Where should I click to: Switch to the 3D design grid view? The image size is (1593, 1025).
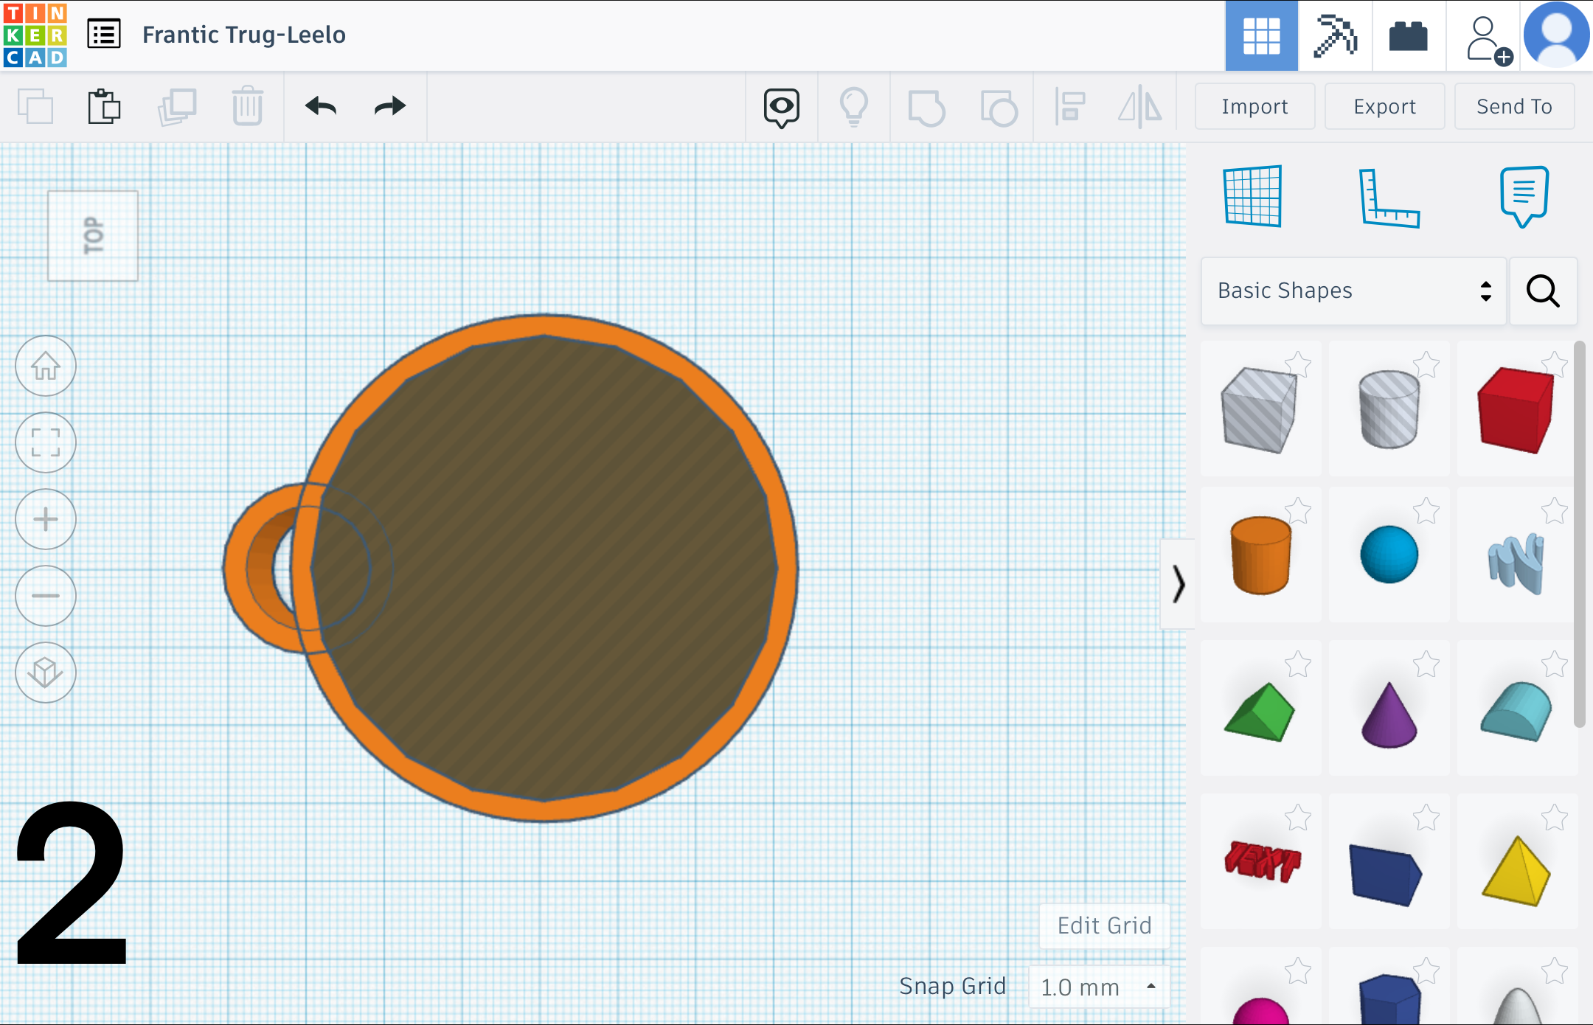click(x=1262, y=35)
